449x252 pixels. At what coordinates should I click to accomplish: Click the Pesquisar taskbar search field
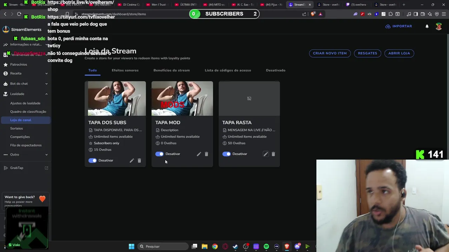pos(162,246)
